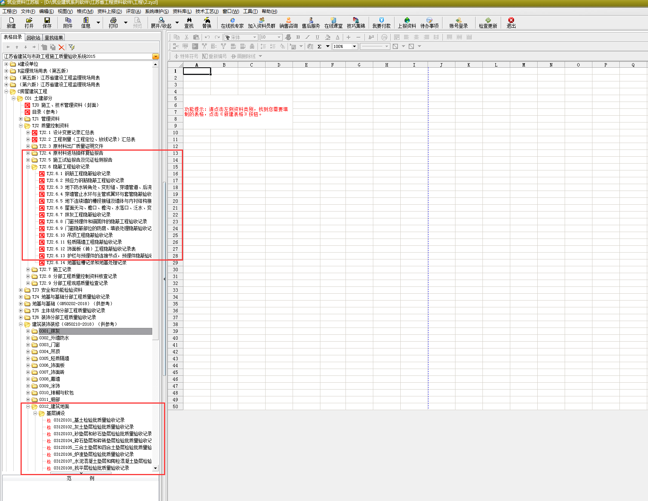Select the 0301_抹灰 folder row
Viewport: 648px width, 501px height.
95,331
